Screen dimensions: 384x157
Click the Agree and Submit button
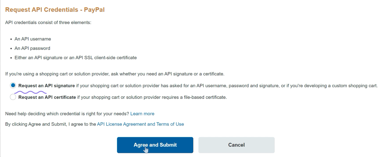pyautogui.click(x=155, y=145)
